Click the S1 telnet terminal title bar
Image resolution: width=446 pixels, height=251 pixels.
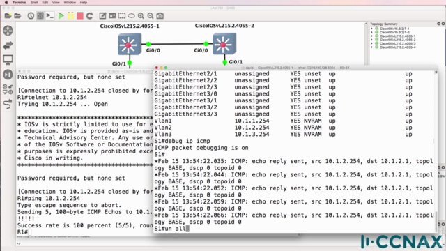pos(295,68)
